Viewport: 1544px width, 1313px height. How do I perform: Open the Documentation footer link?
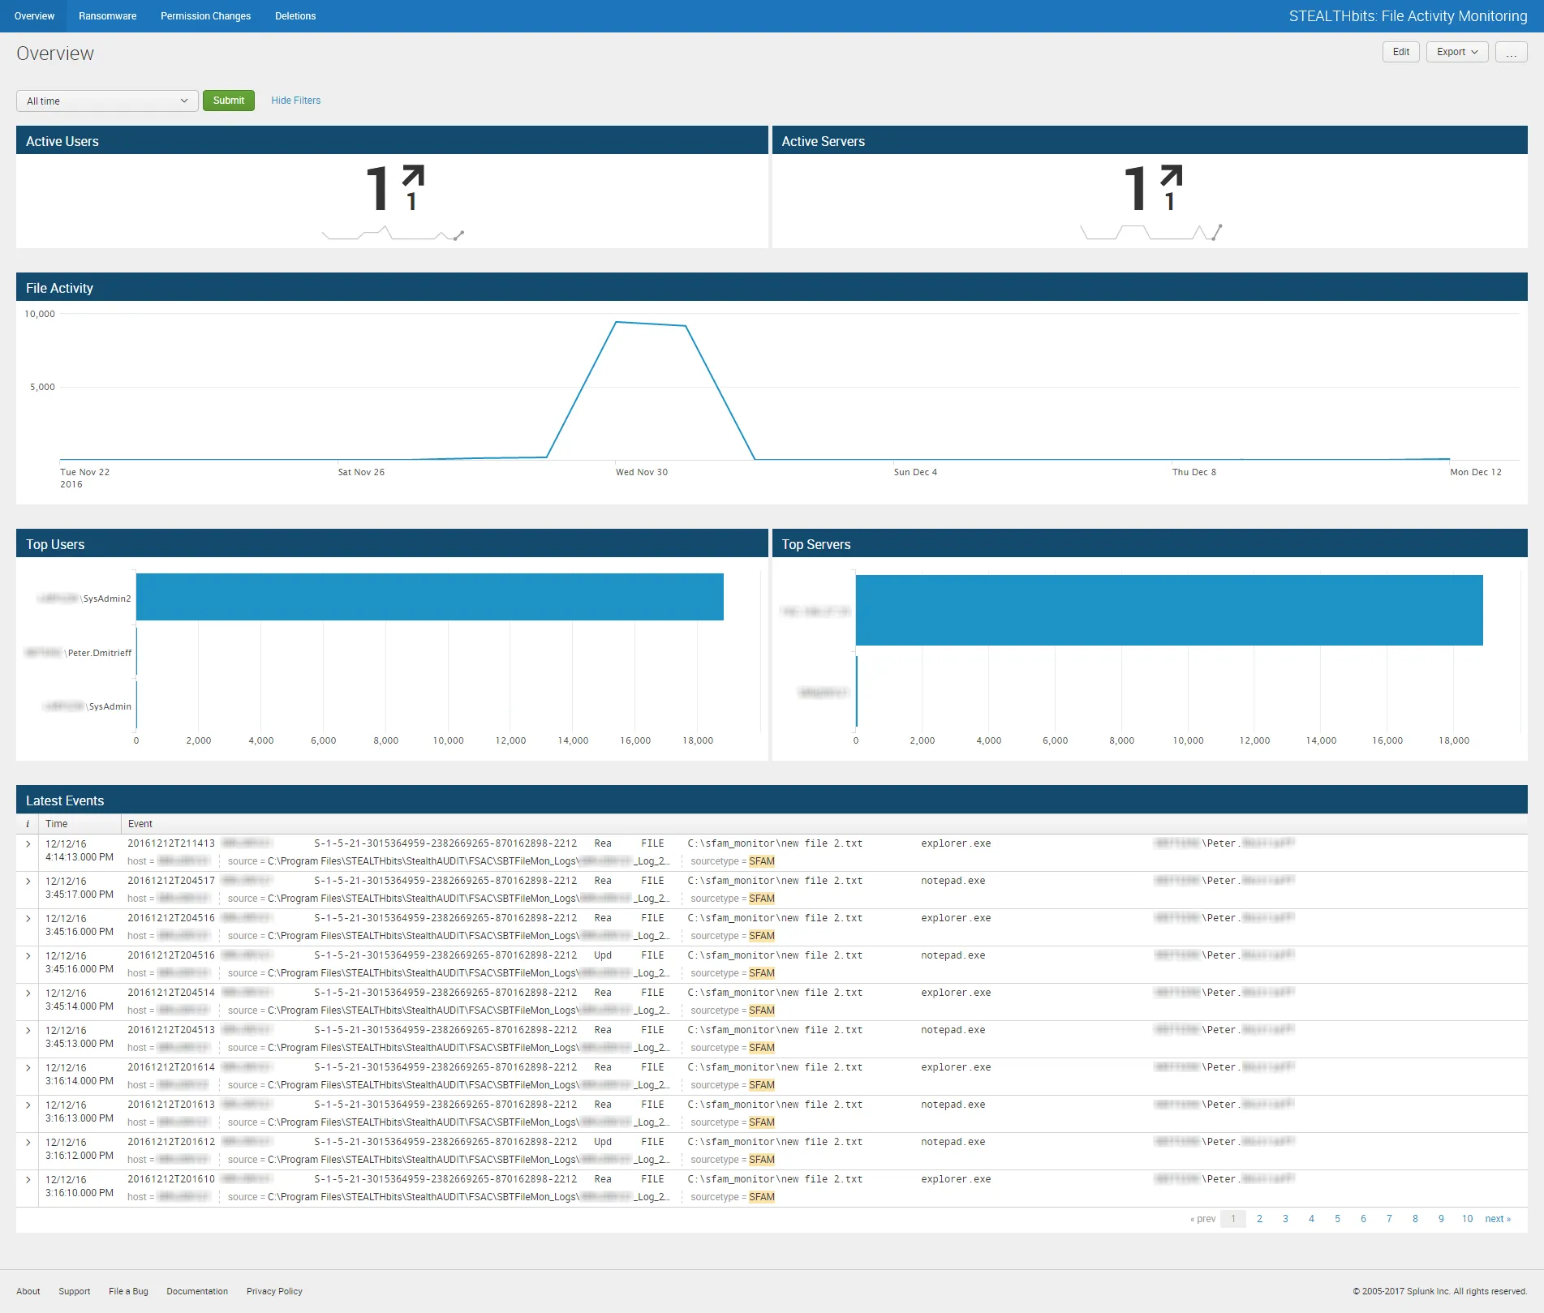tap(197, 1291)
